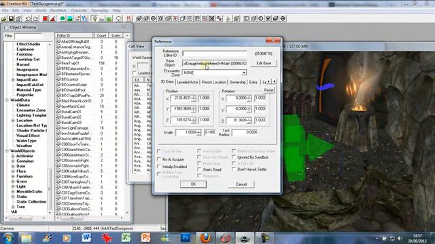Open the Gameplay menu
This screenshot has width=435, height=244.
point(100,11)
